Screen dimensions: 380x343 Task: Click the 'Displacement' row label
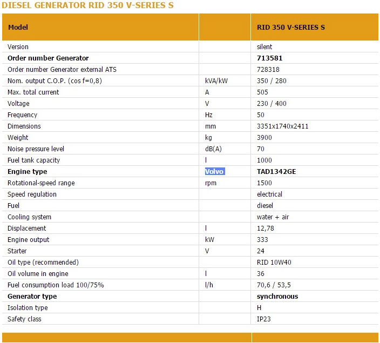[x=26, y=228]
